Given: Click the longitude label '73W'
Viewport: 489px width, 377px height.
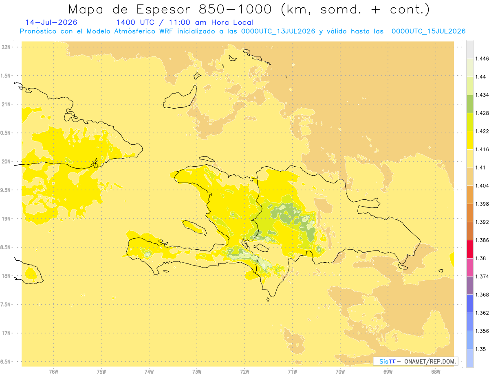Looking at the screenshot, I should tap(197, 372).
